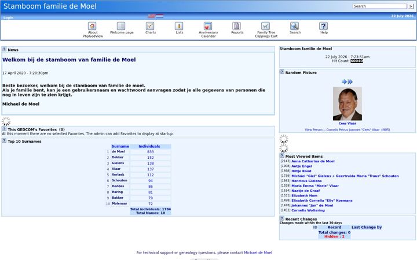
Task: Click the Surname column header
Action: (x=120, y=146)
